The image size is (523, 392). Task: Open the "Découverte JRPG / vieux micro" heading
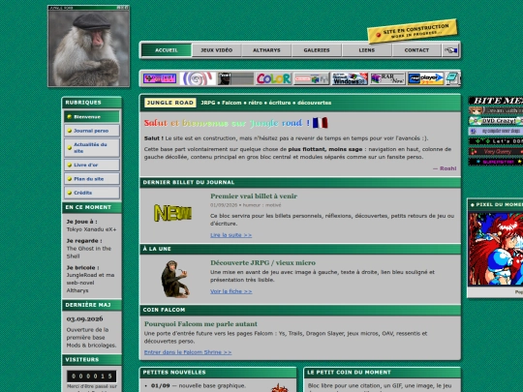coord(262,262)
